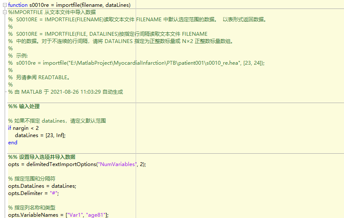Click the opts.VariableNames assignment line
The width and height of the screenshot is (344, 218).
tap(58, 215)
